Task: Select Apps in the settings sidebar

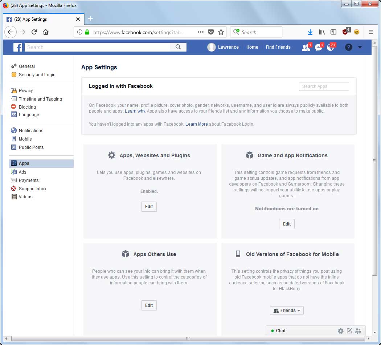Action: point(41,163)
